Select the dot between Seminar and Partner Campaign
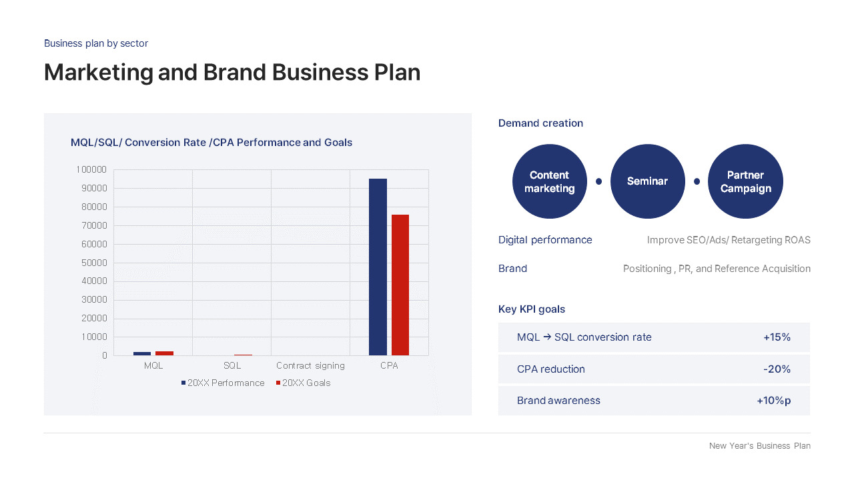 697,181
